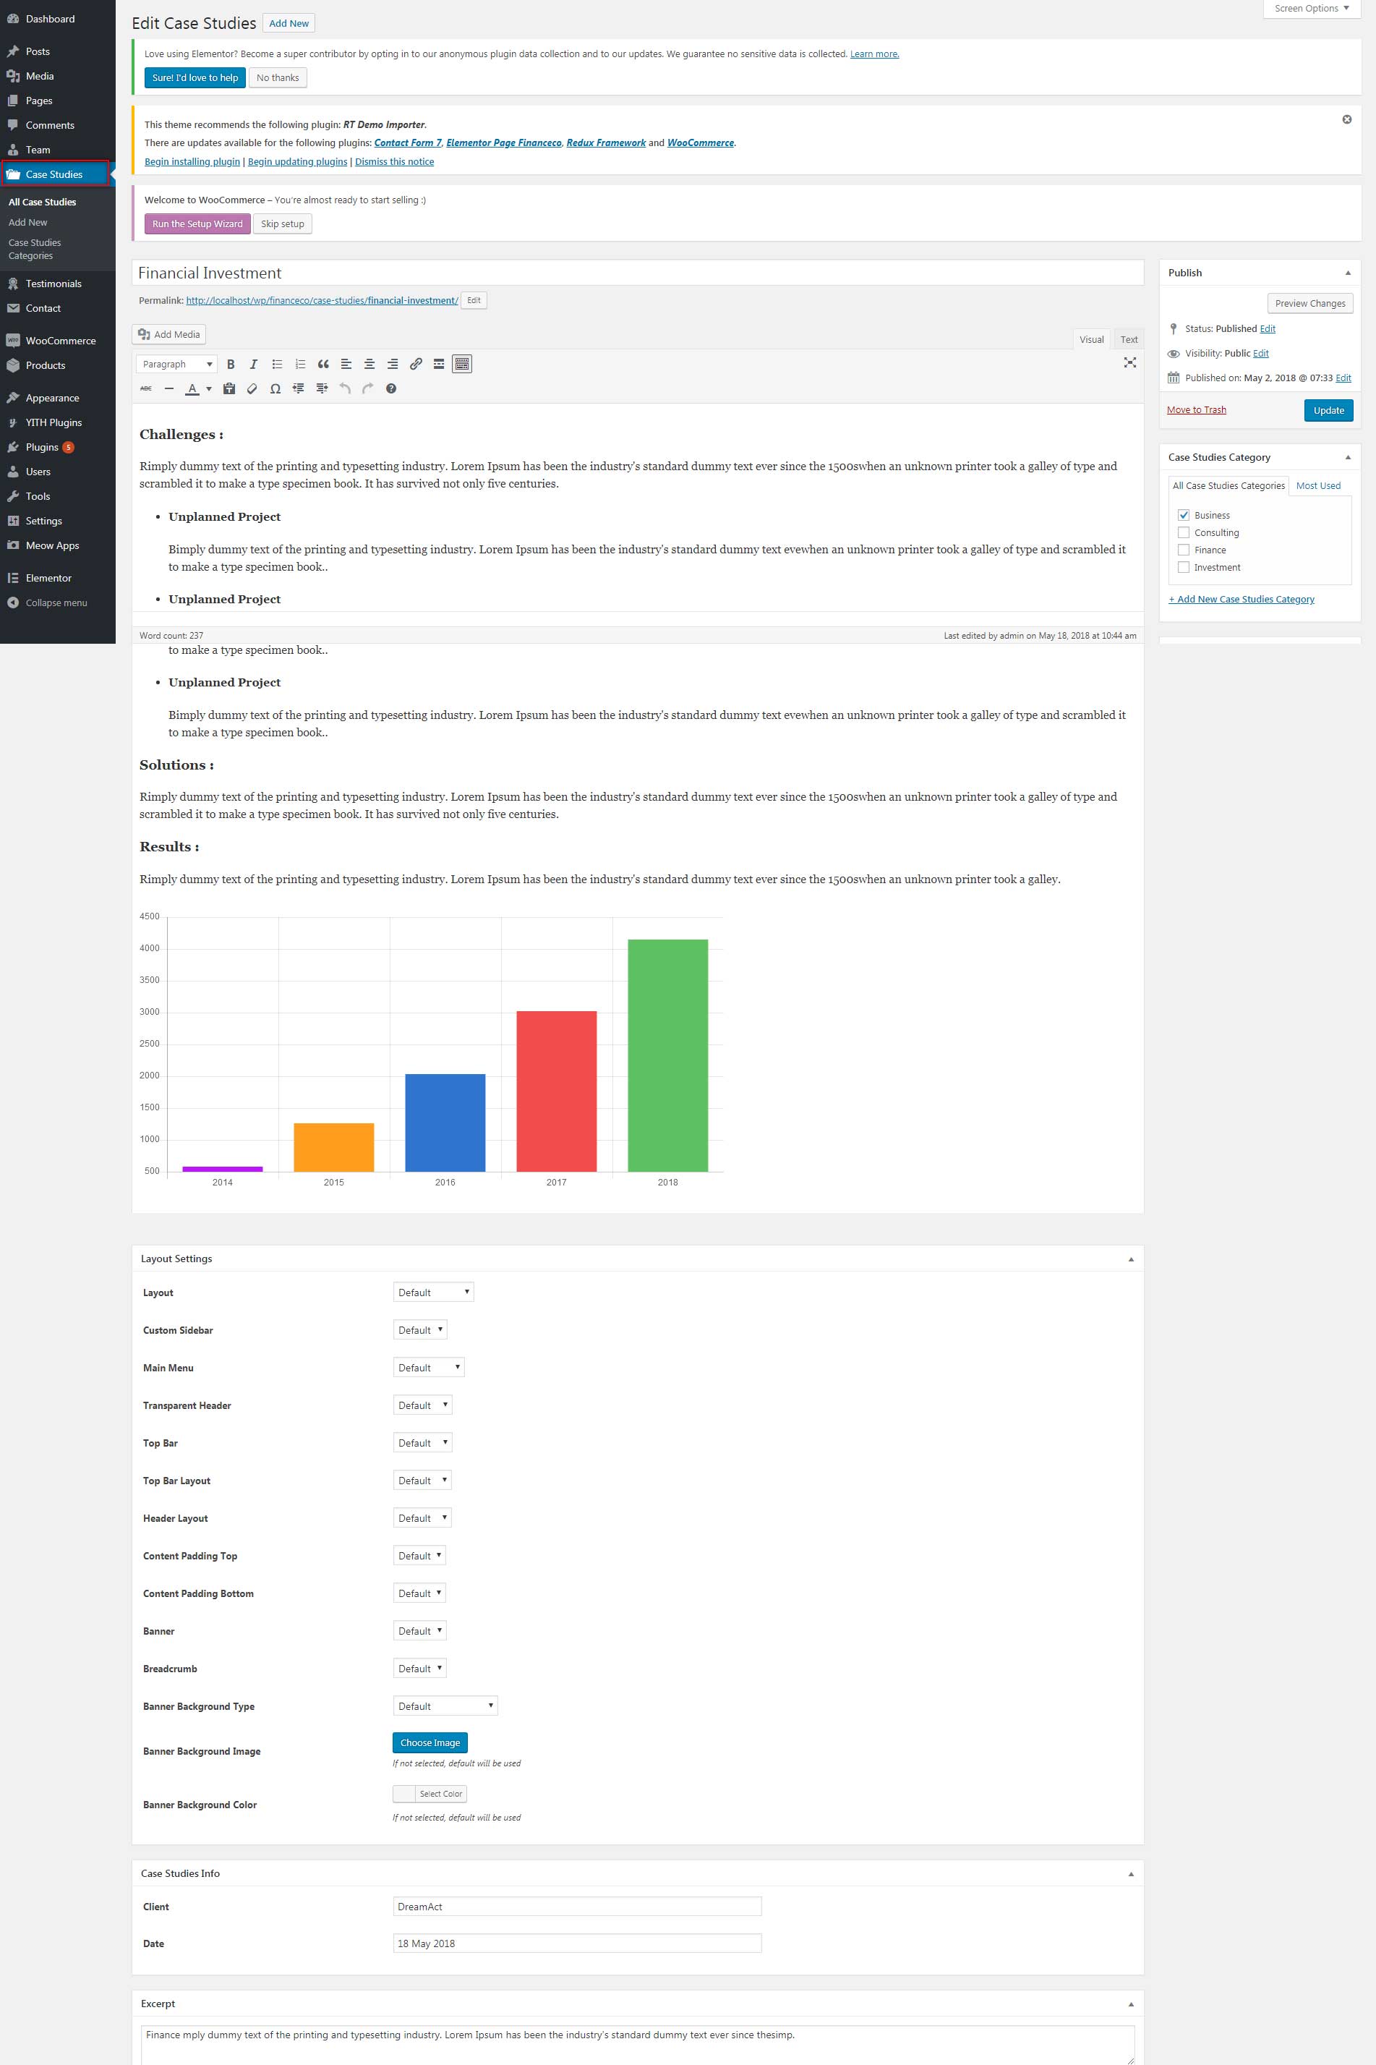The image size is (1376, 2065).
Task: Open the special character Omega picker
Action: 275,389
